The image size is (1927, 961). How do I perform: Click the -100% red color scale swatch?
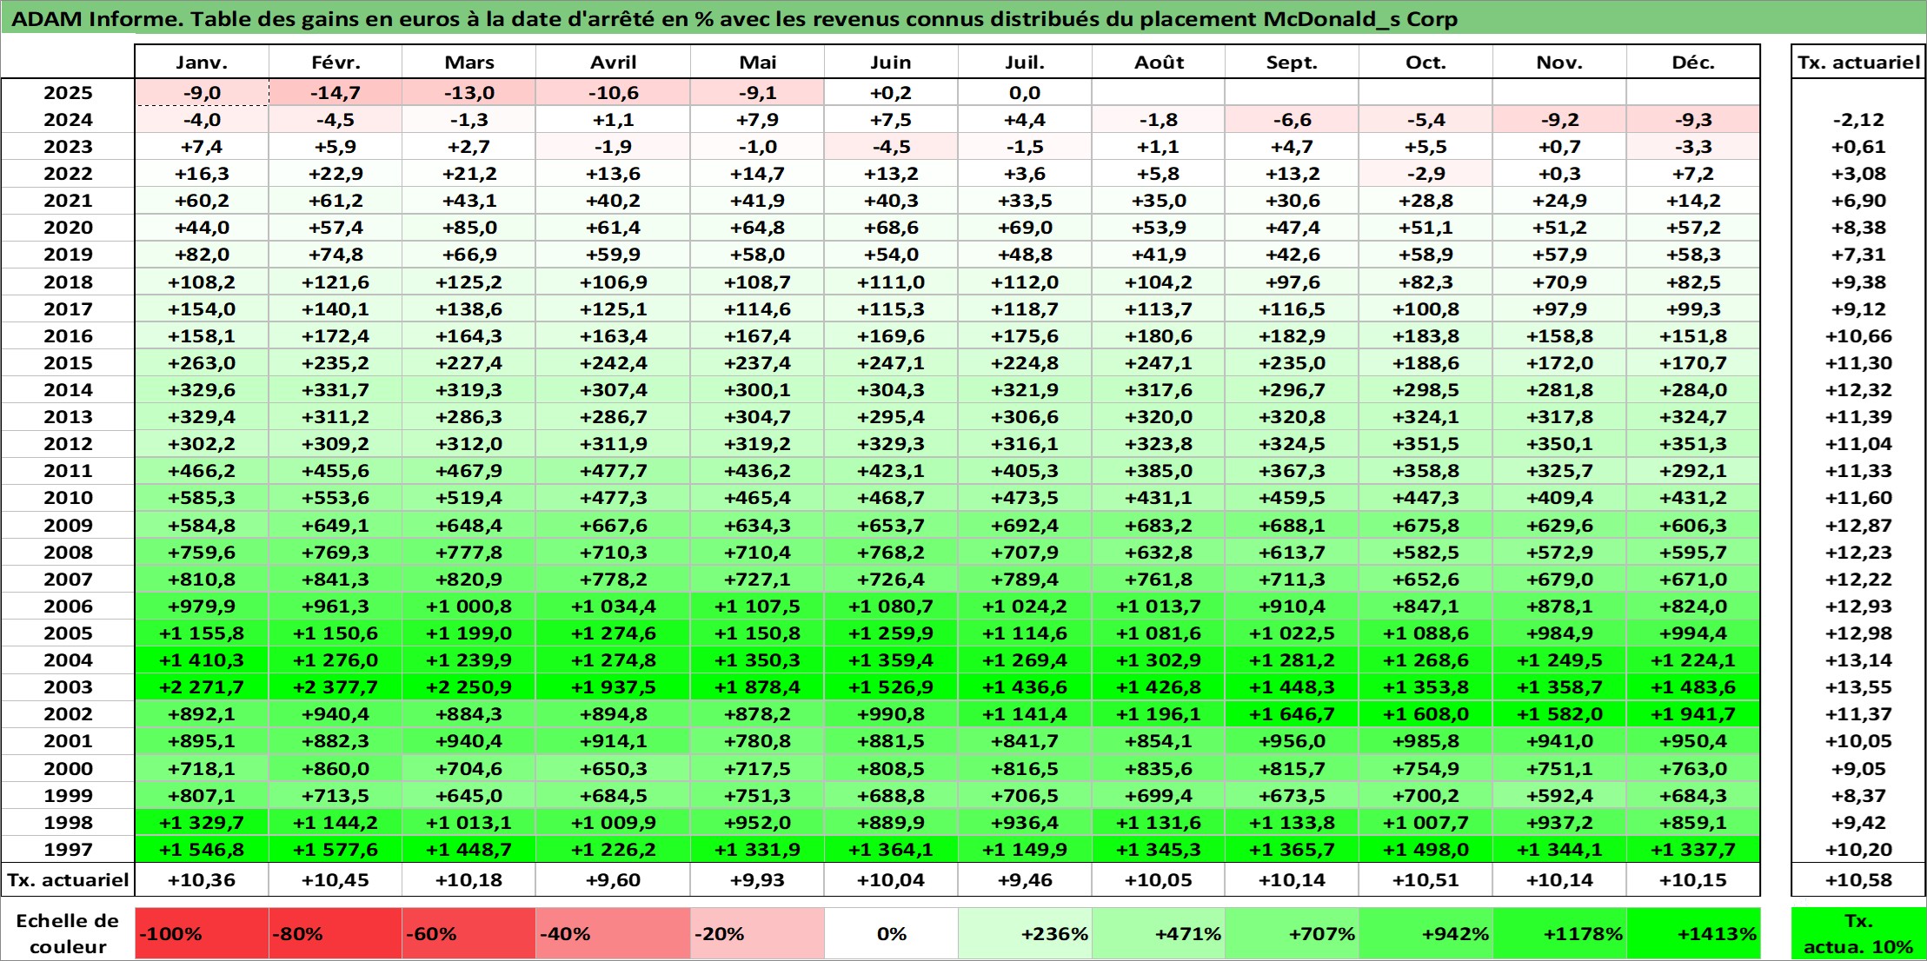(202, 934)
